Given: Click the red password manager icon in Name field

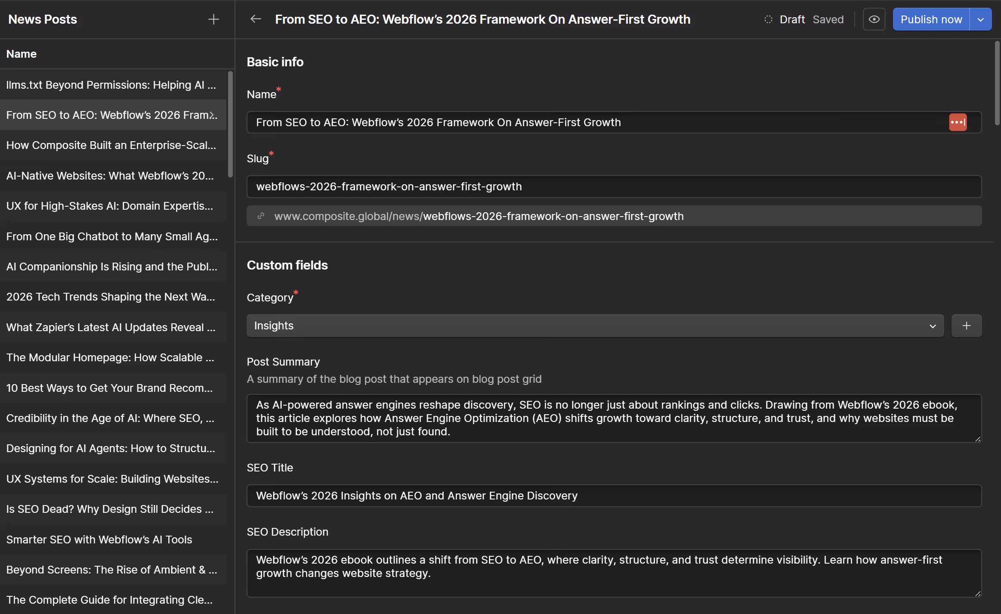Looking at the screenshot, I should tap(958, 122).
